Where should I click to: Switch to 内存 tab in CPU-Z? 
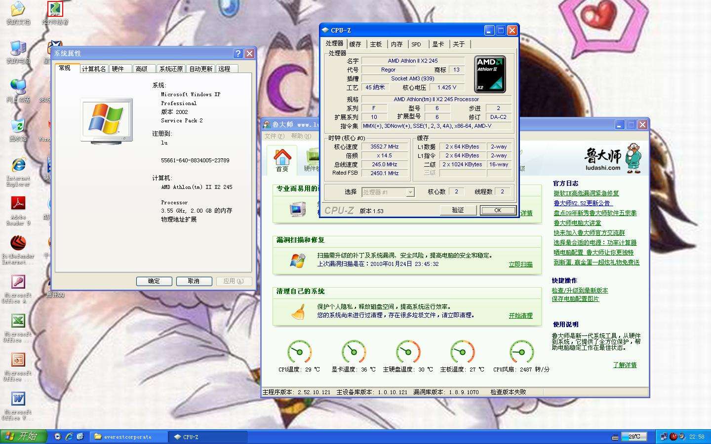(397, 44)
